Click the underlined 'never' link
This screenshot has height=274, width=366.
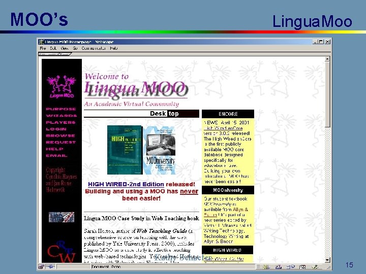click(189, 191)
